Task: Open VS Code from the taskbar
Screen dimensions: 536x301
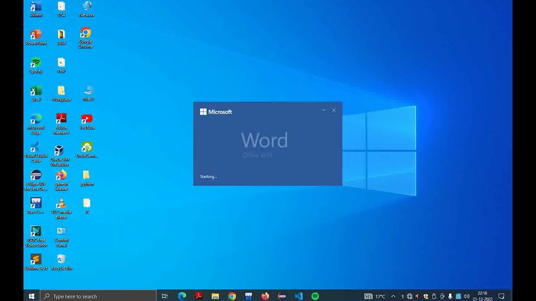Action: click(299, 296)
